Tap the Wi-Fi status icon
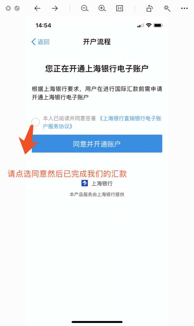The width and height of the screenshot is (194, 326). pos(149,25)
